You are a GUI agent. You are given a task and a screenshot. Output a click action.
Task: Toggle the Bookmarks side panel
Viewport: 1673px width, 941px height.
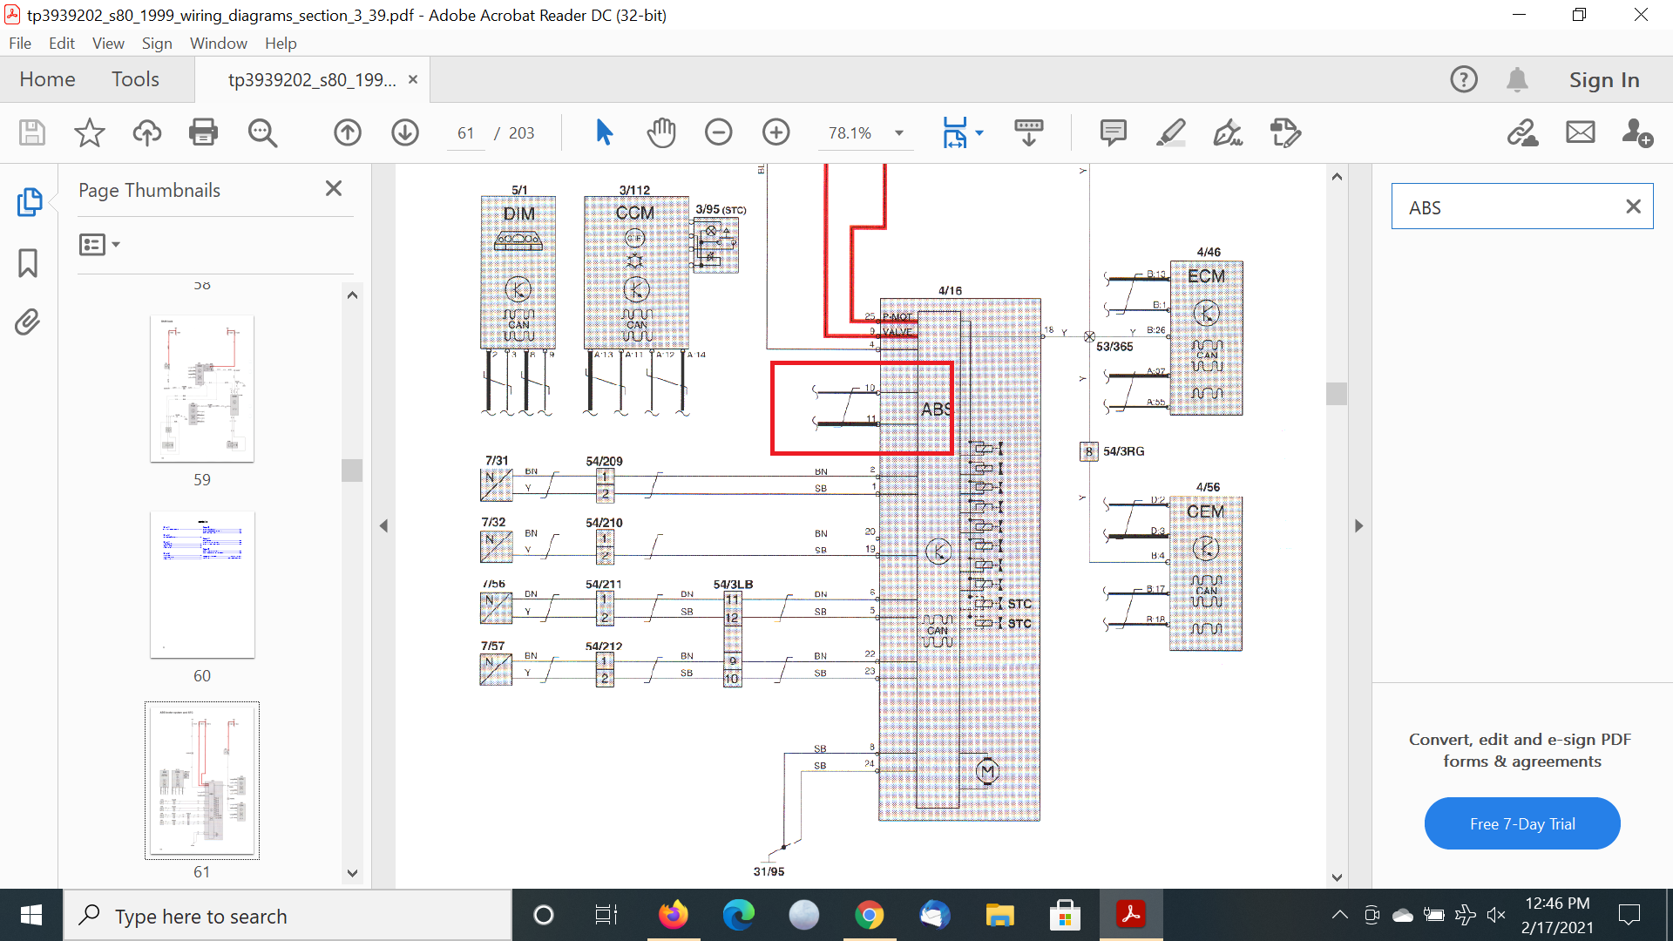[x=28, y=262]
